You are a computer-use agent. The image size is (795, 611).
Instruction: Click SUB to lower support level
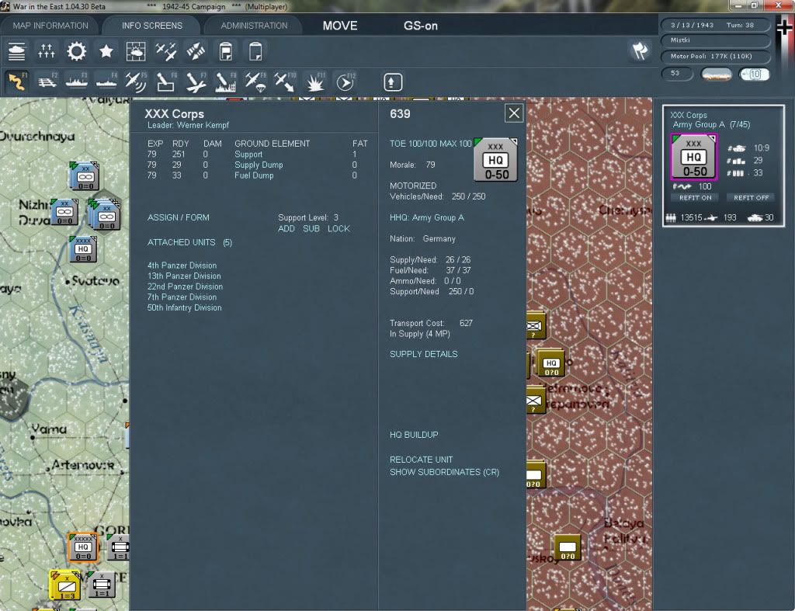(x=311, y=229)
